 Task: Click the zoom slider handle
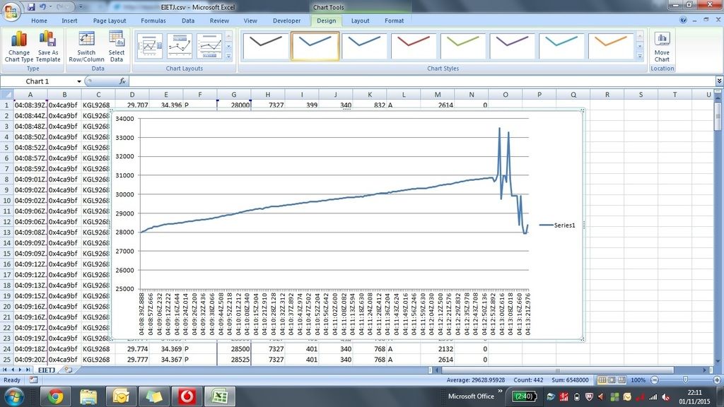pyautogui.click(x=685, y=379)
